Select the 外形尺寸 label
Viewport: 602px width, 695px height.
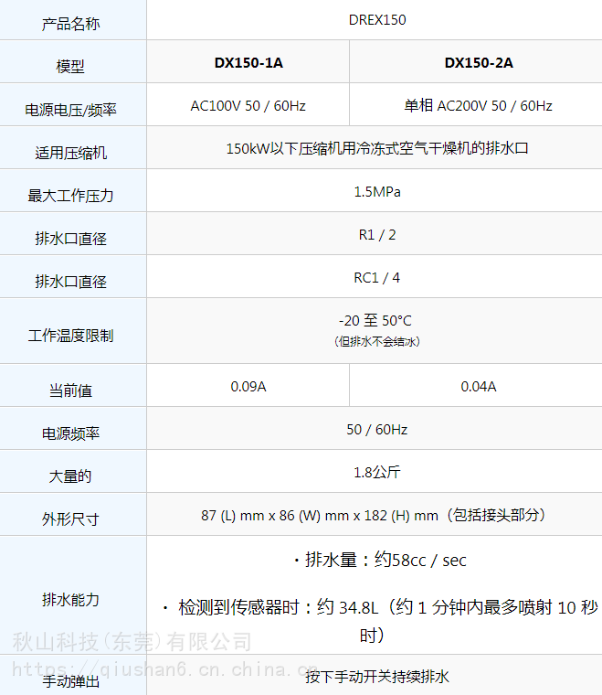(71, 519)
